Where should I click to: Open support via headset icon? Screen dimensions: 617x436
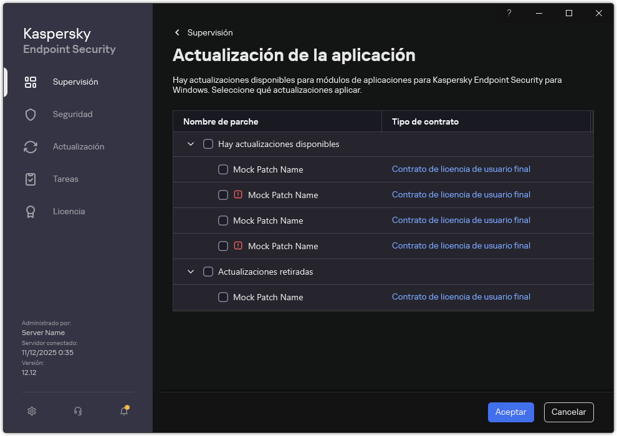click(x=77, y=411)
